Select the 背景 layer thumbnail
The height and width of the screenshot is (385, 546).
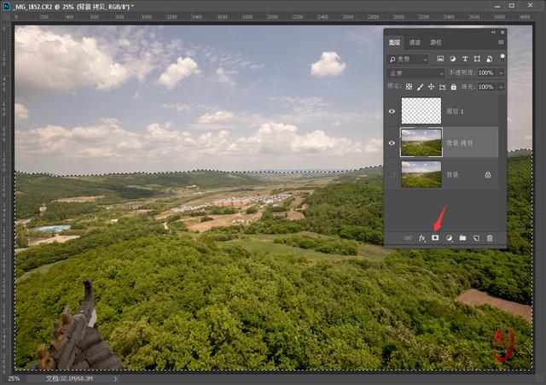[x=421, y=174]
